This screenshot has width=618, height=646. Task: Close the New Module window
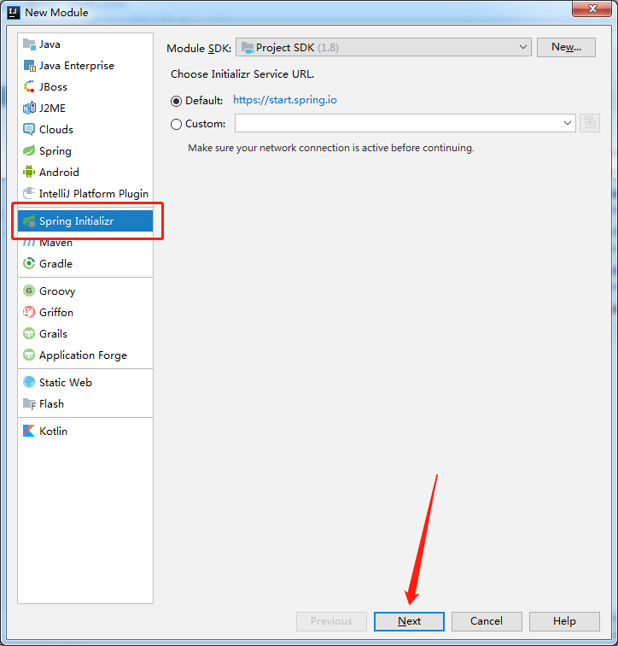592,9
